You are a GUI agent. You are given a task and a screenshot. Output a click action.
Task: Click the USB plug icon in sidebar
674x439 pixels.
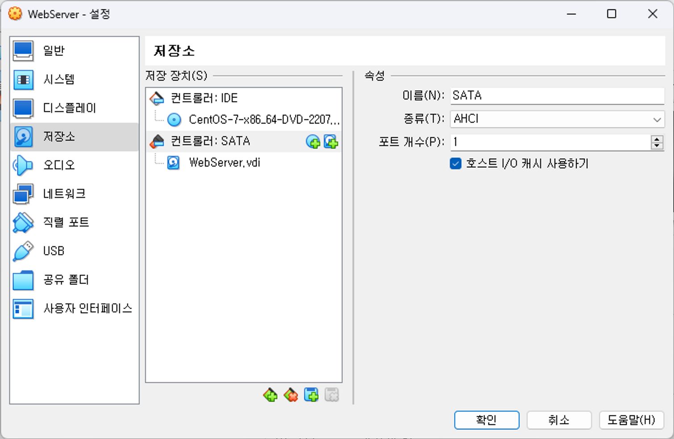[23, 251]
